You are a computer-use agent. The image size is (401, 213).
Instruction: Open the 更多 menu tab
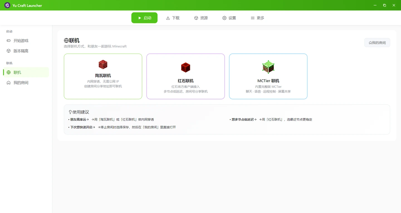(x=257, y=18)
